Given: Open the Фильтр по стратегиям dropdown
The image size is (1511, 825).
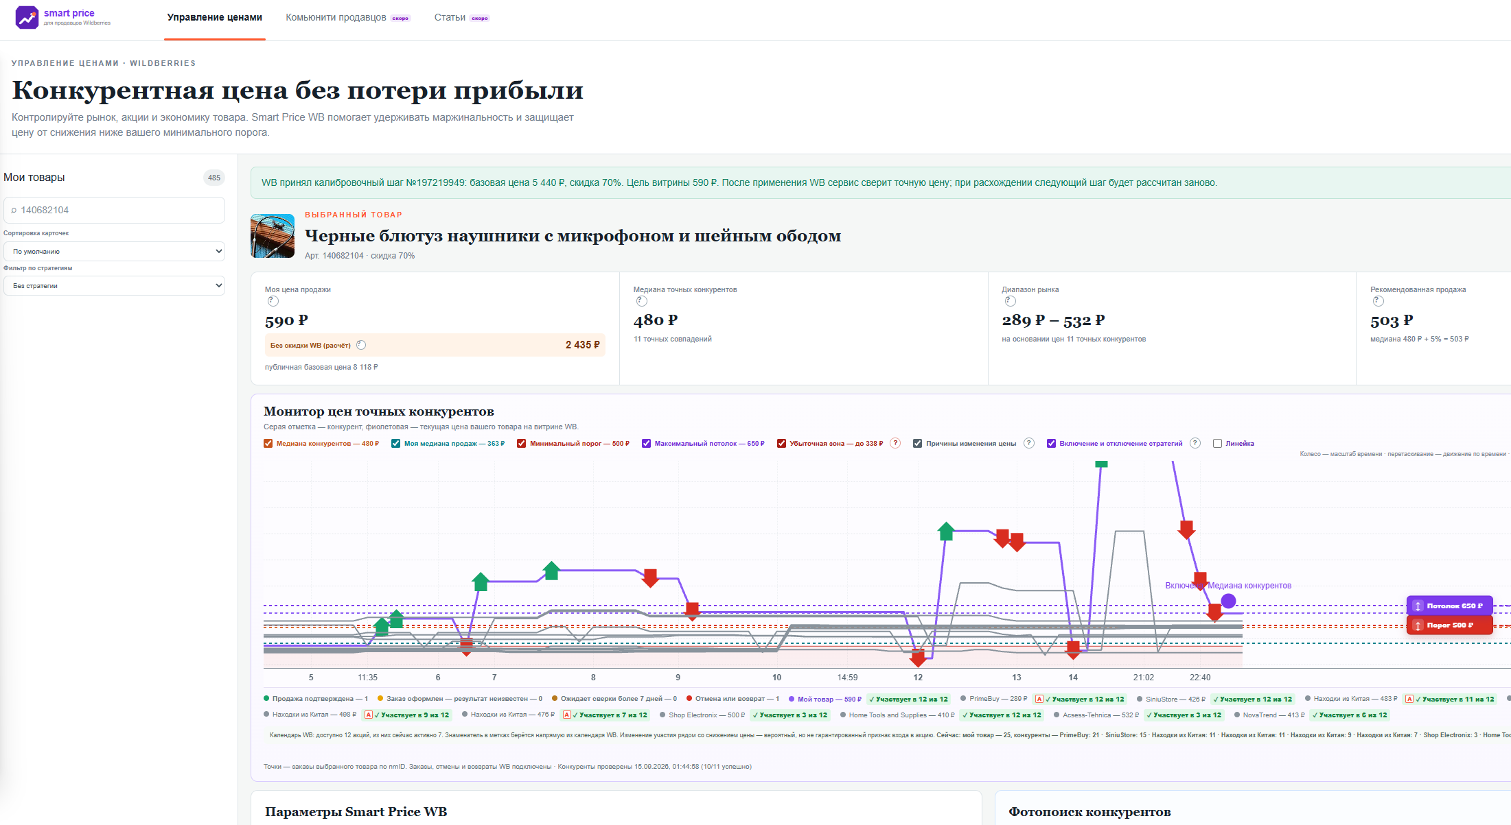Looking at the screenshot, I should tap(114, 285).
